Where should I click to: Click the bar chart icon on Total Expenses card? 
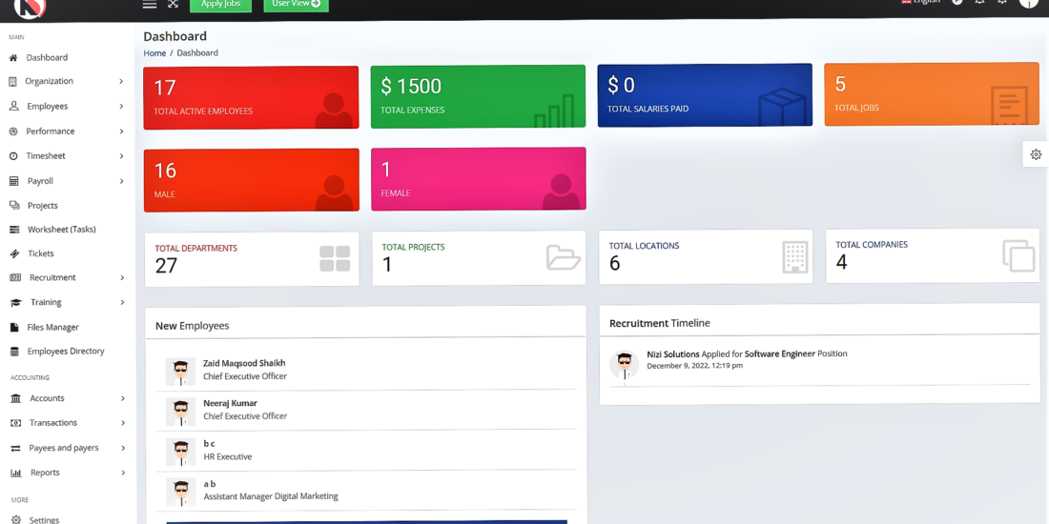click(x=554, y=111)
